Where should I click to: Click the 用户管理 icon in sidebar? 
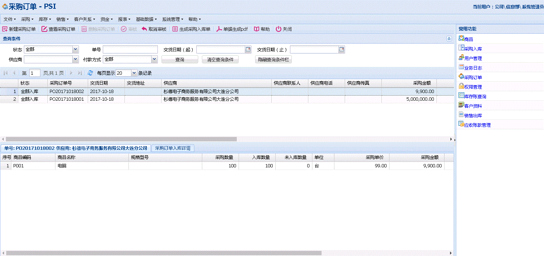[461, 57]
